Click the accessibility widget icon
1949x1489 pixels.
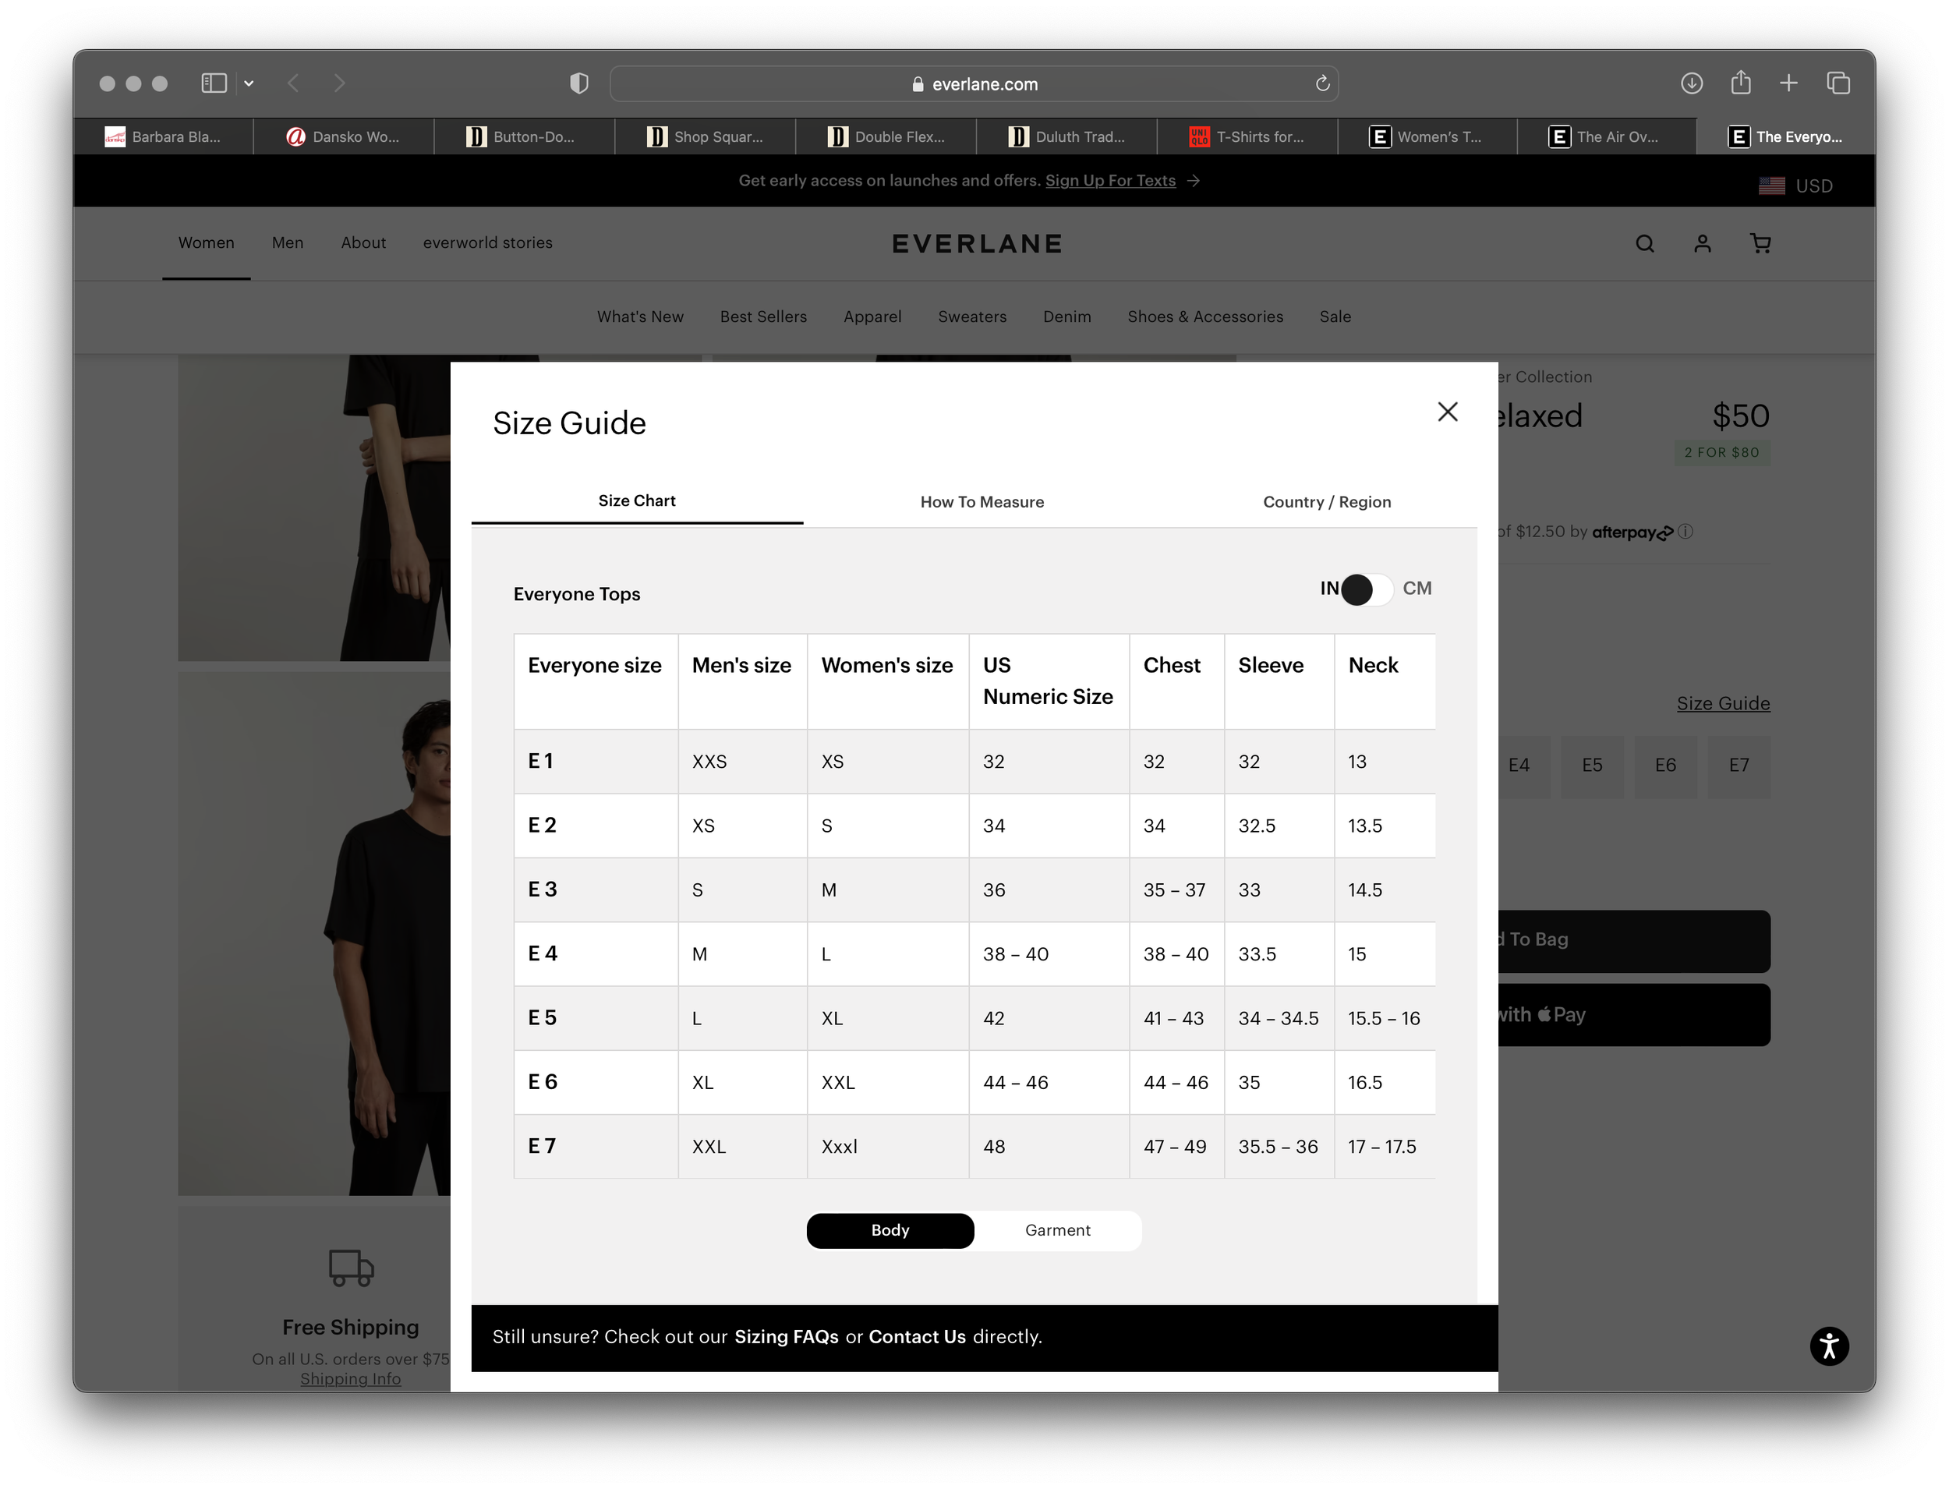(x=1828, y=1346)
